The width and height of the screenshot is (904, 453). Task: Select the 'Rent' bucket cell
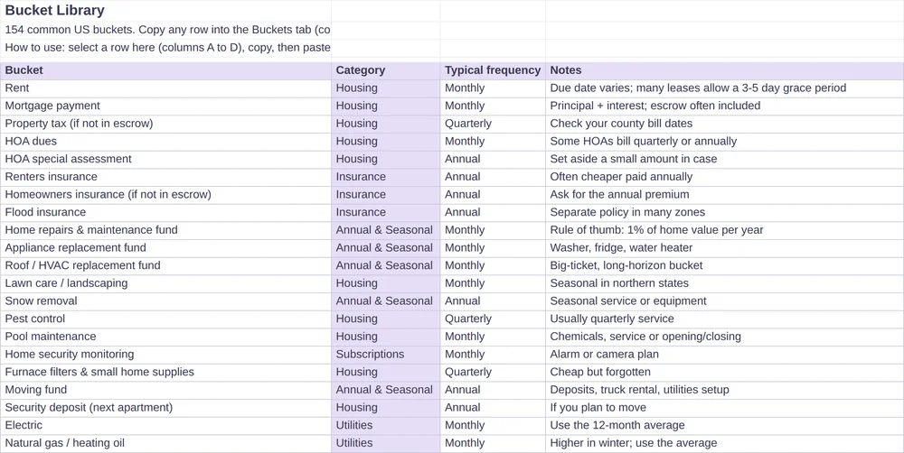coord(165,88)
